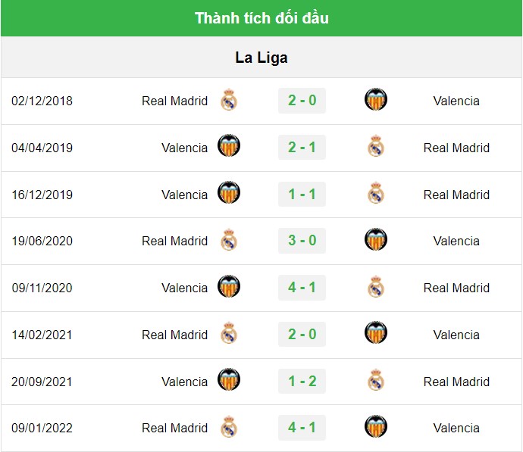Click Valencia crest in 09/11/2020 match
This screenshot has width=523, height=452.
click(x=229, y=286)
